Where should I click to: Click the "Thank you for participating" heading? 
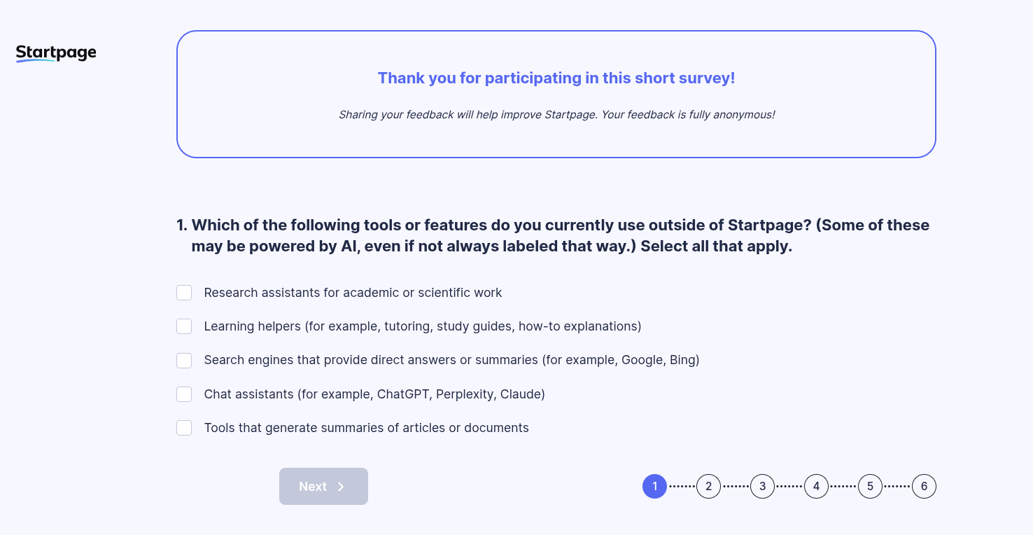point(556,78)
